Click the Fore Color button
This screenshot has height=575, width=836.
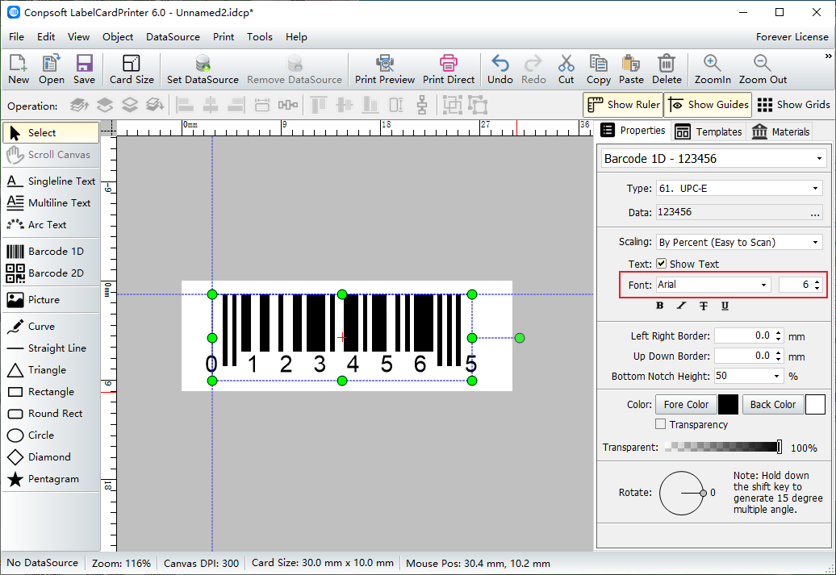tap(686, 405)
